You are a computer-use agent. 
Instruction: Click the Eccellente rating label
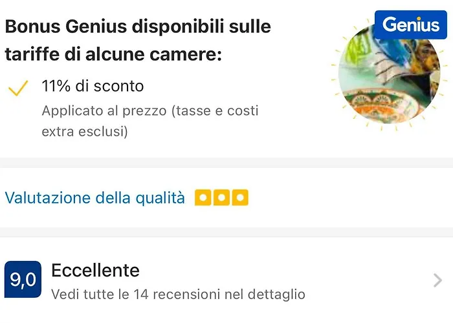click(x=95, y=269)
